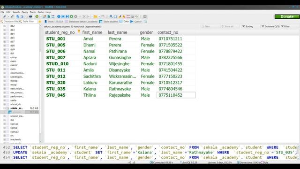Expand the eshop database node
This screenshot has height=169, width=300.
click(4, 57)
